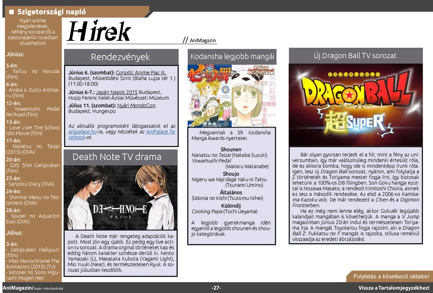Select the Dragon Ball Super logo image
The width and height of the screenshot is (433, 293).
(x=355, y=105)
